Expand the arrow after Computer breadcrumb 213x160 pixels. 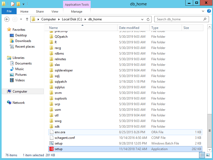(x=59, y=19)
